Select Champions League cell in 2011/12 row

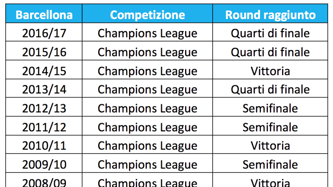tap(148, 126)
